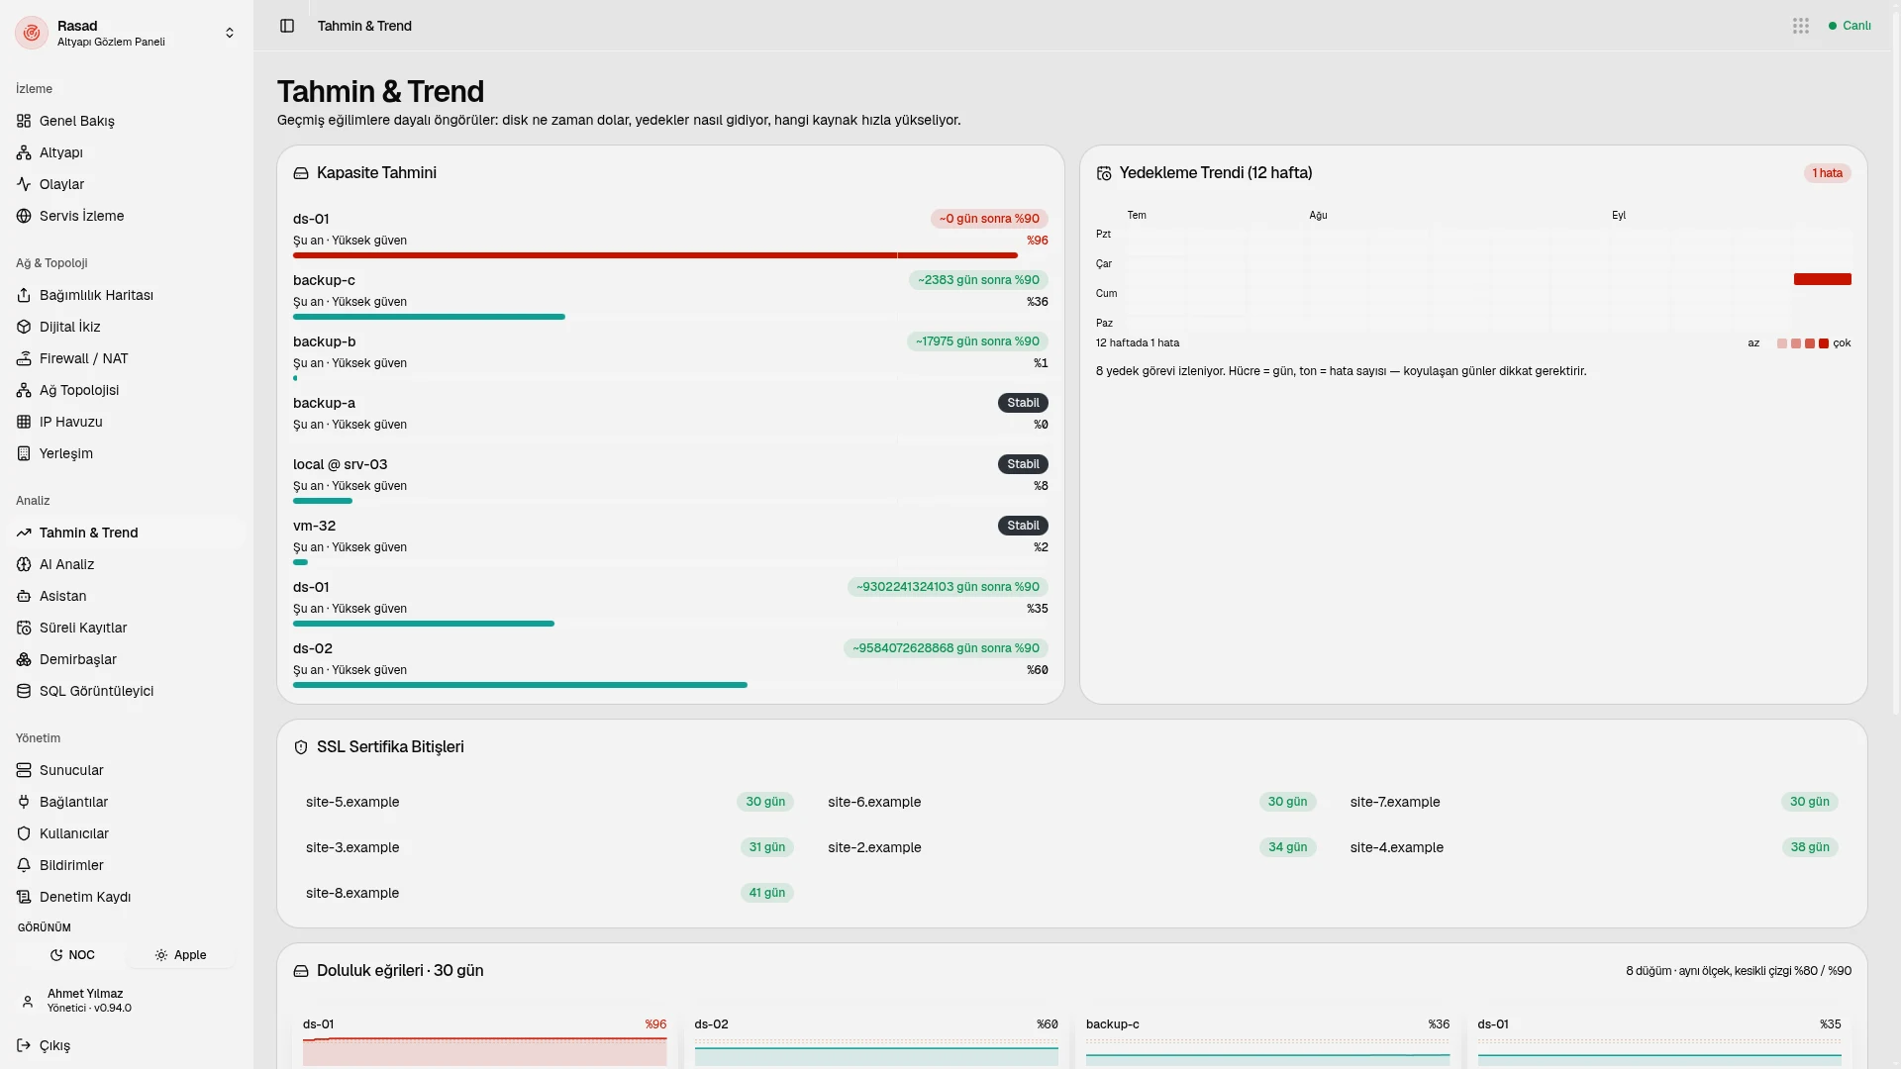Open Genel Bakış dashboard icon

click(x=24, y=121)
